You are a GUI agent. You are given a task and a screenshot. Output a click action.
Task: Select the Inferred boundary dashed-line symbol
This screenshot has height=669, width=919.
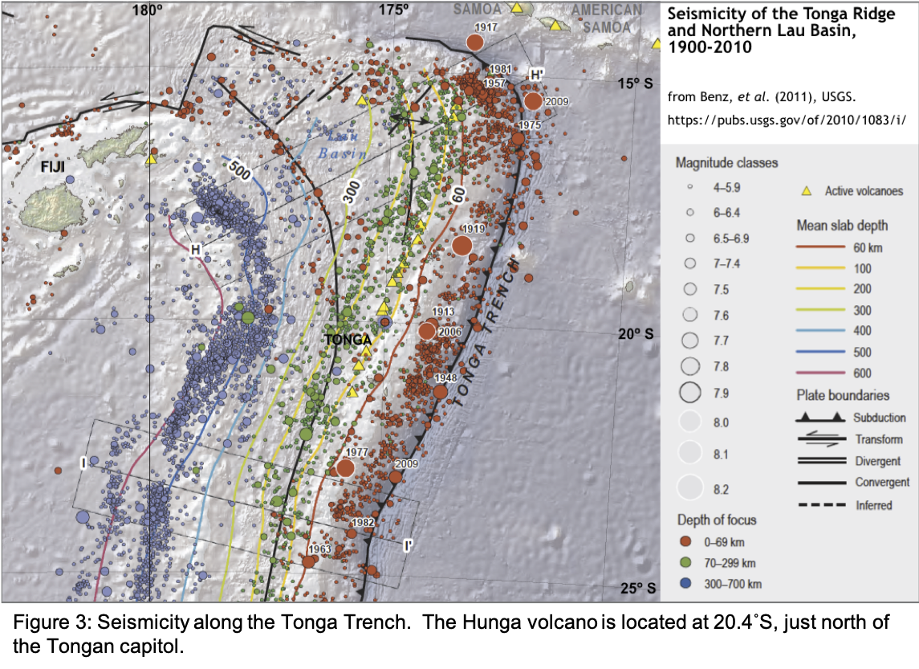tap(820, 505)
